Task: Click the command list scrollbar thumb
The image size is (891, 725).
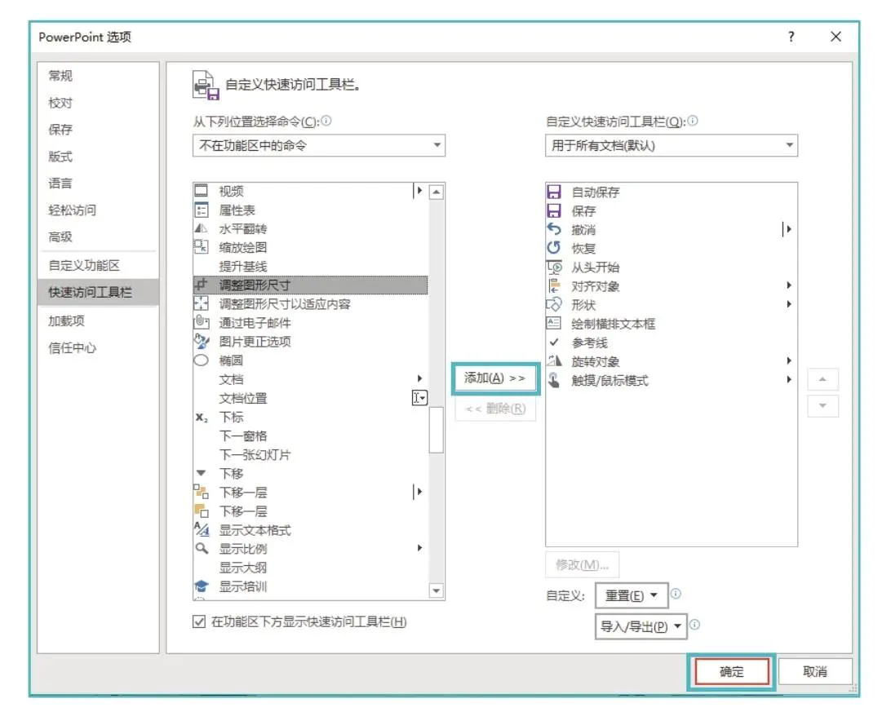Action: (x=436, y=430)
